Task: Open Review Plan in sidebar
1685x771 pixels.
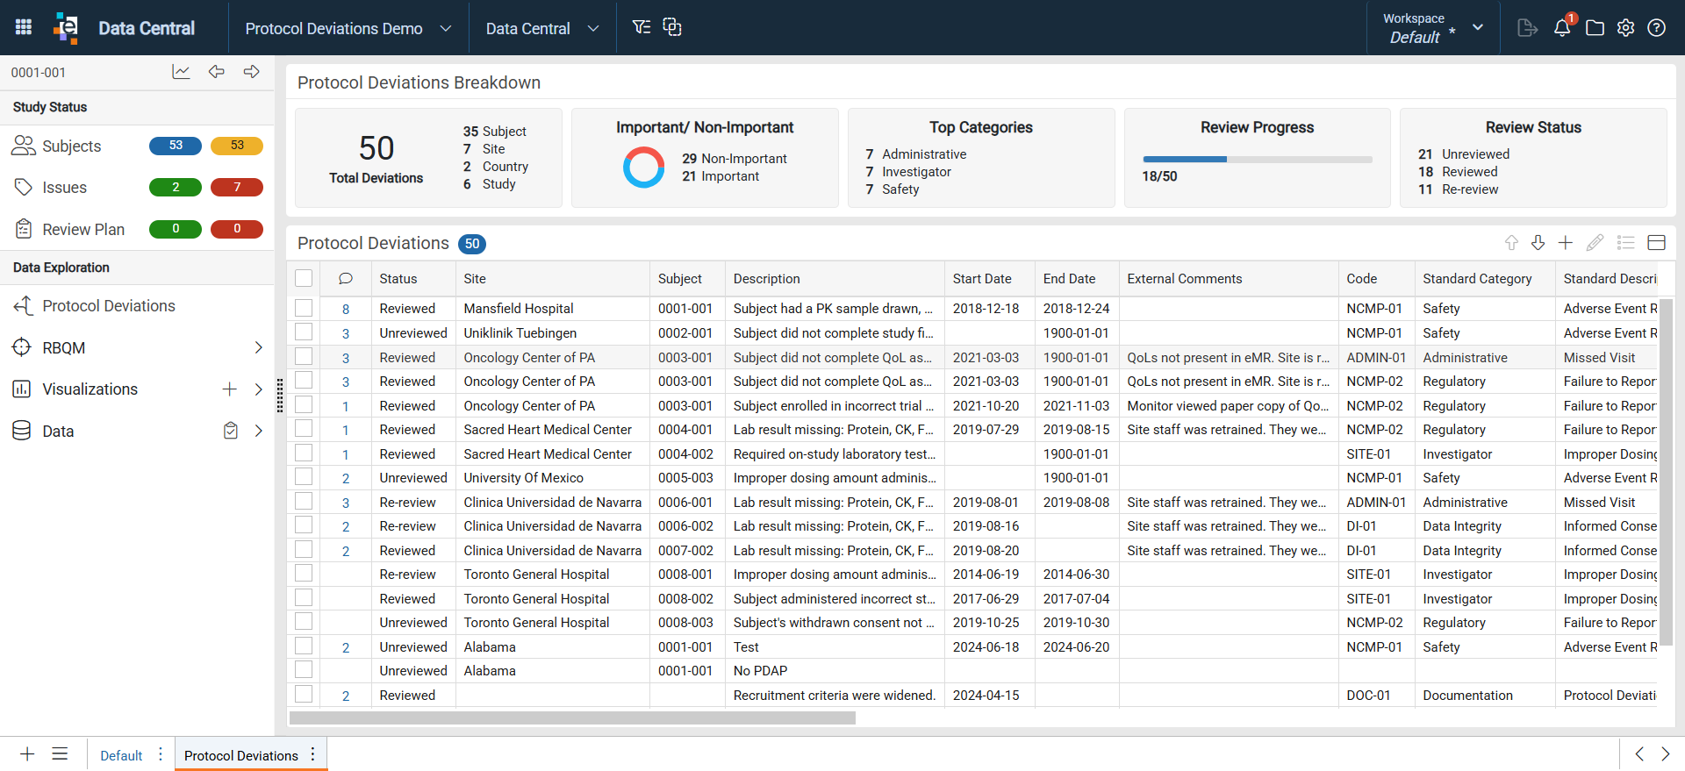Action: coord(83,229)
